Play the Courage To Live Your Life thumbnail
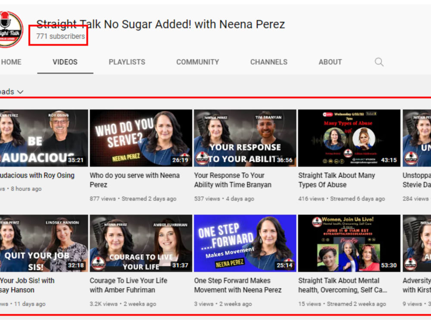Image resolution: width=431 pixels, height=323 pixels. coord(141,243)
